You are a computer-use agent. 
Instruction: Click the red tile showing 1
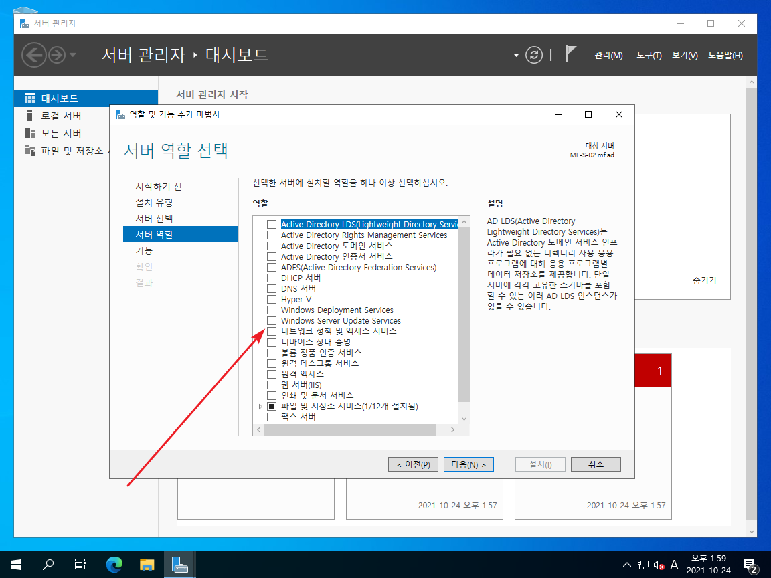(653, 370)
